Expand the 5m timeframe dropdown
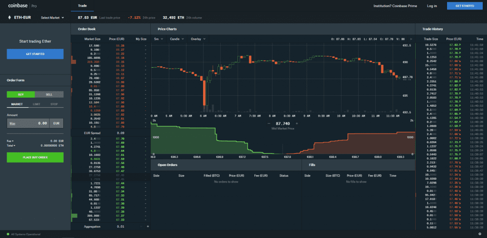The width and height of the screenshot is (487, 238). tap(158, 39)
